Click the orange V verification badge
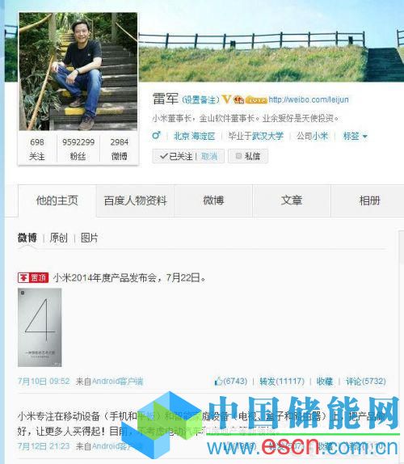The width and height of the screenshot is (404, 464). point(226,99)
